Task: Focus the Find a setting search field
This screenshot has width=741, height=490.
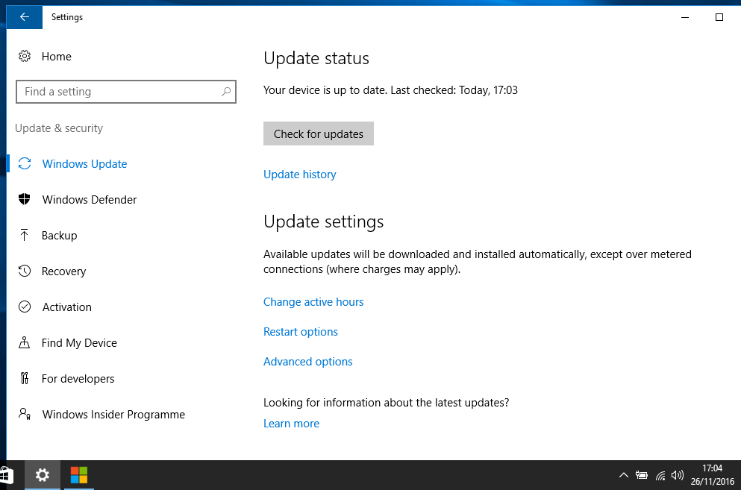Action: pyautogui.click(x=125, y=92)
